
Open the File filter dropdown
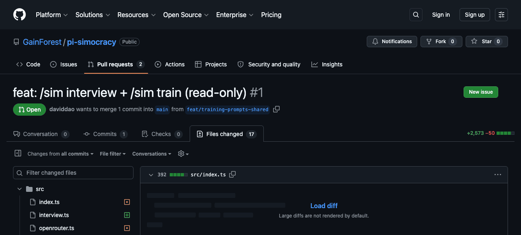113,154
